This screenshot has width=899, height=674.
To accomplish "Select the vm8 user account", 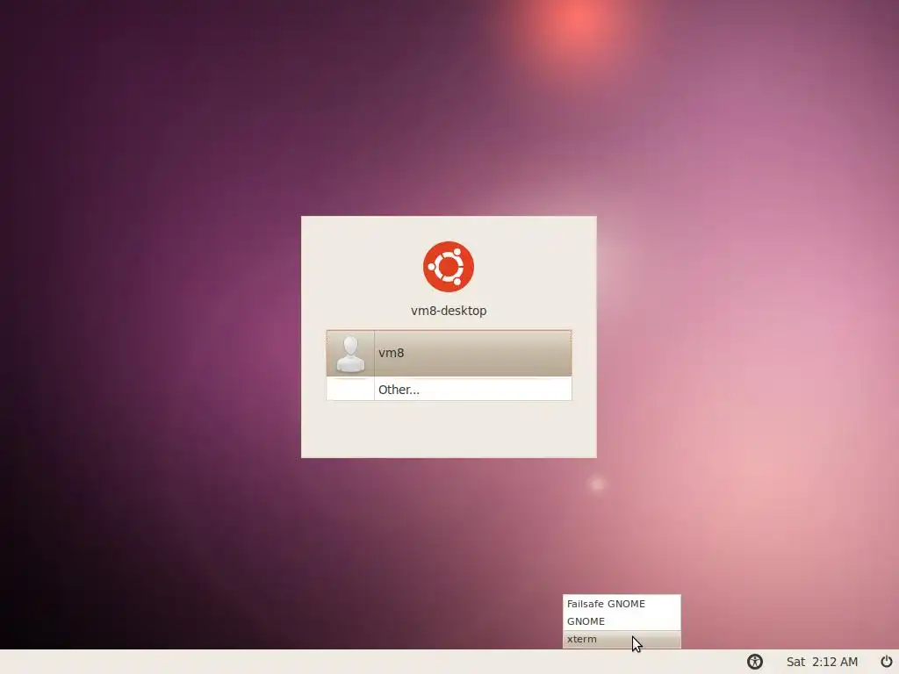I will tap(449, 353).
